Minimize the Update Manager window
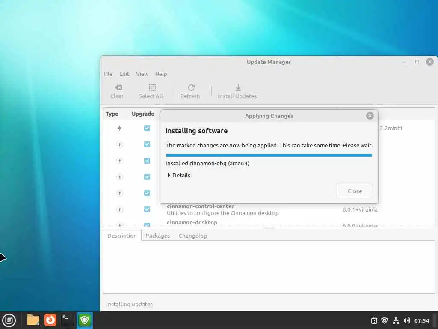 (x=404, y=62)
